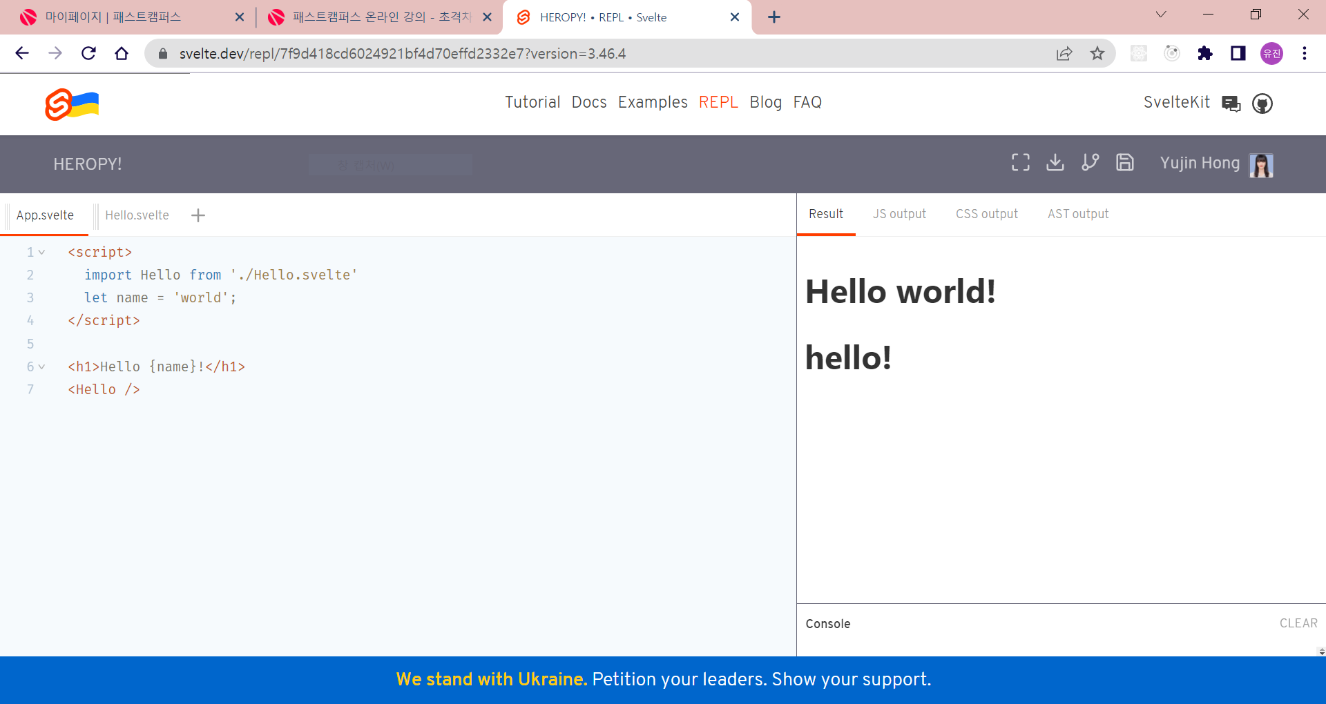This screenshot has width=1326, height=704.
Task: Clear the console with CLEAR button
Action: click(x=1298, y=623)
